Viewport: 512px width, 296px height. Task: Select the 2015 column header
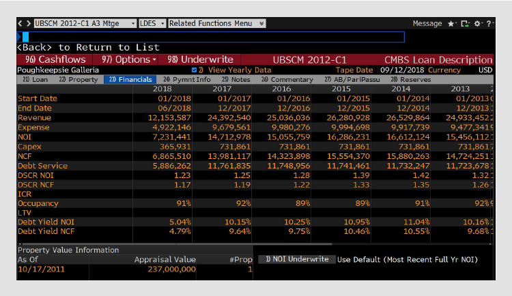coord(341,89)
